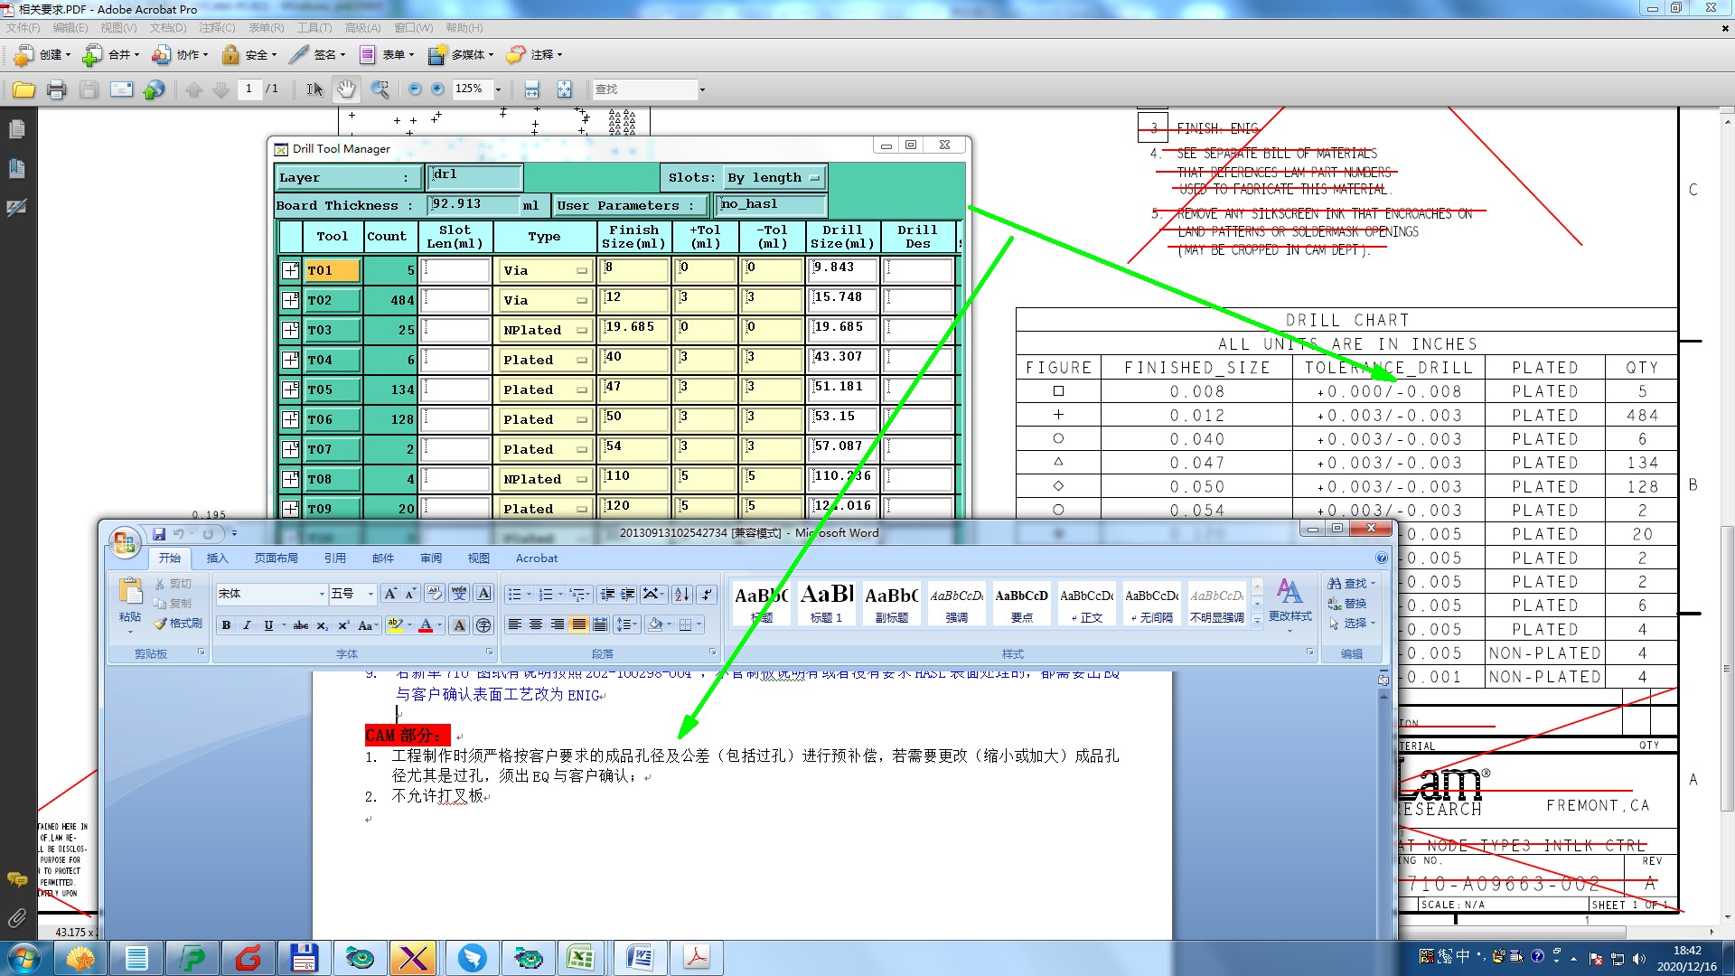This screenshot has width=1735, height=976.
Task: Open Acrobat Bookmarks panel icon
Action: click(x=16, y=169)
